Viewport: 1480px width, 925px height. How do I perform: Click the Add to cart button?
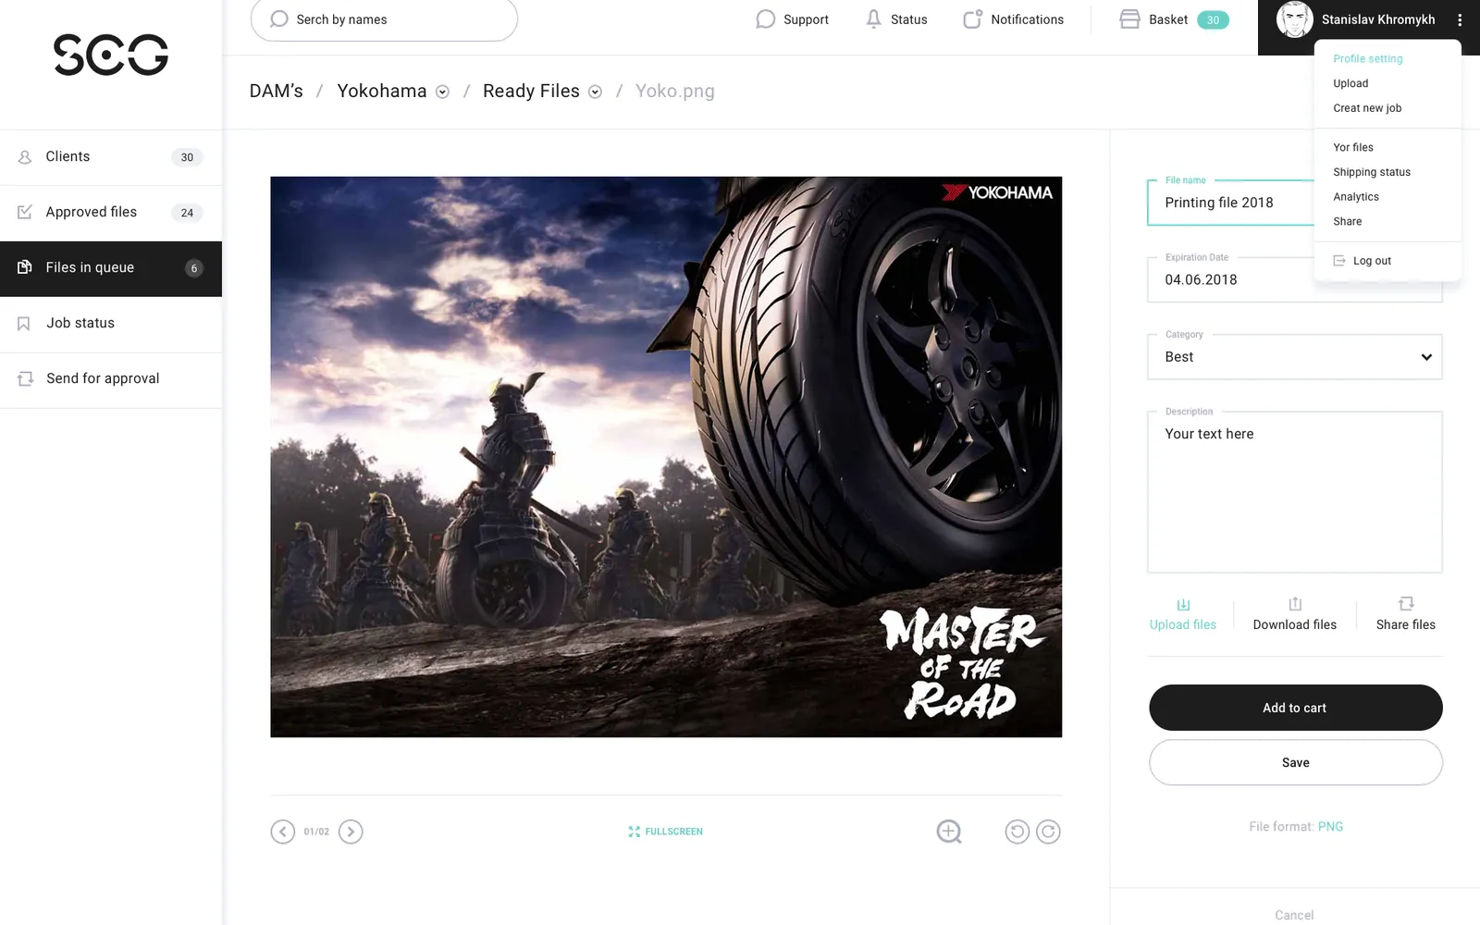coord(1295,708)
